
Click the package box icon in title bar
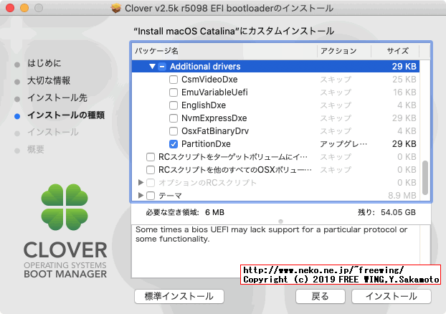point(116,9)
